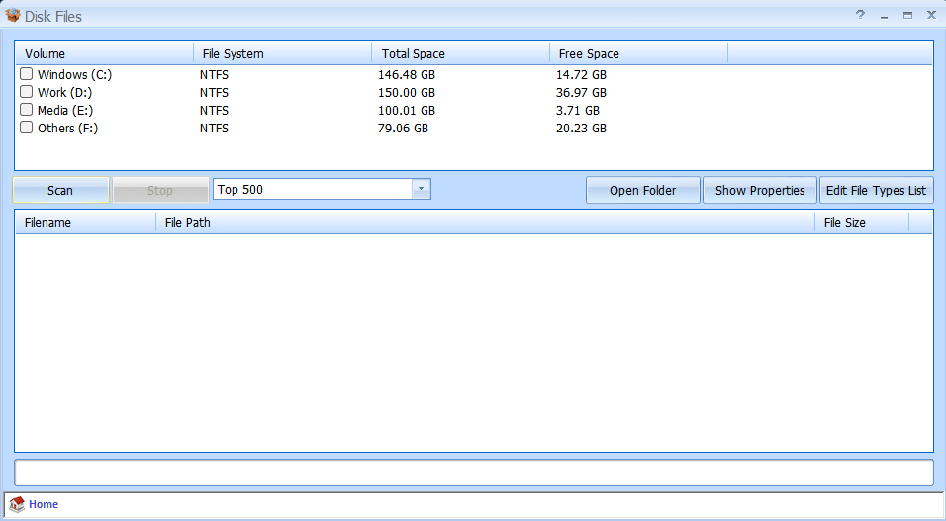Check the Others (F:) volume checkbox
This screenshot has height=521, width=946.
pyautogui.click(x=27, y=128)
